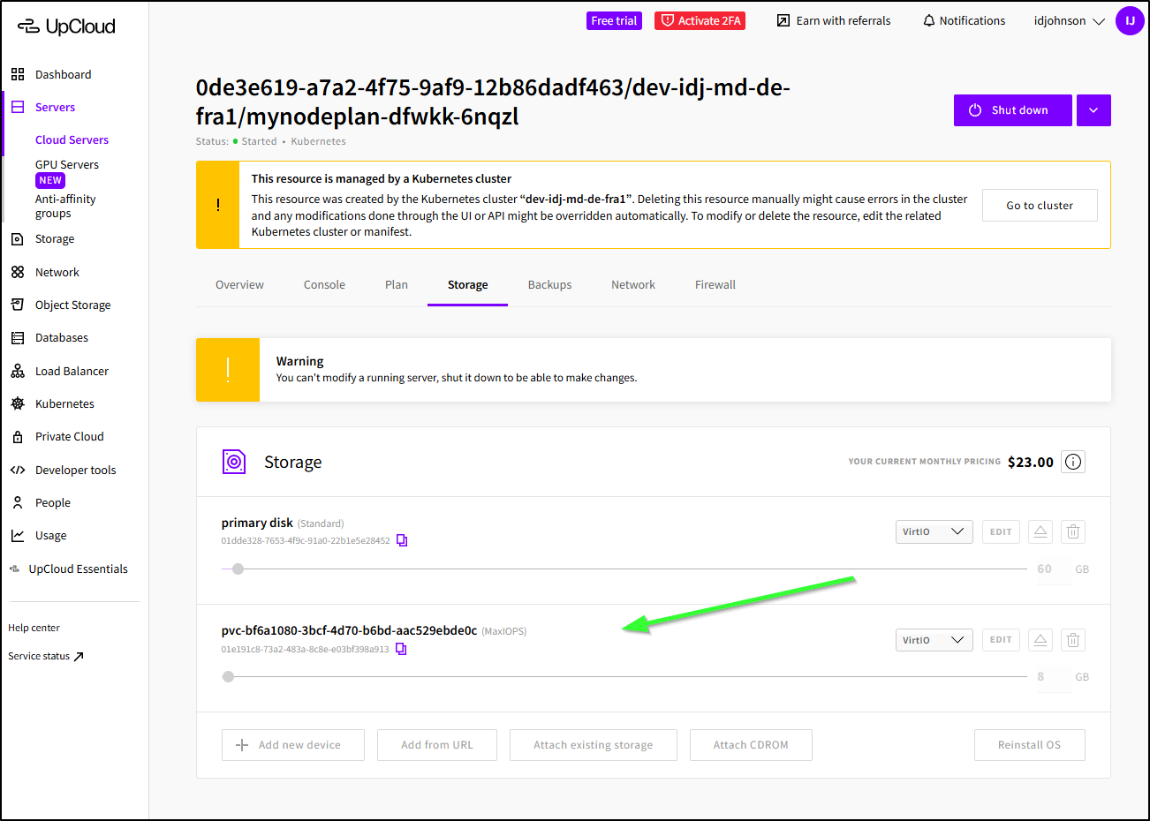Detach pvc storage with eject icon
The height and width of the screenshot is (821, 1150).
pos(1040,640)
